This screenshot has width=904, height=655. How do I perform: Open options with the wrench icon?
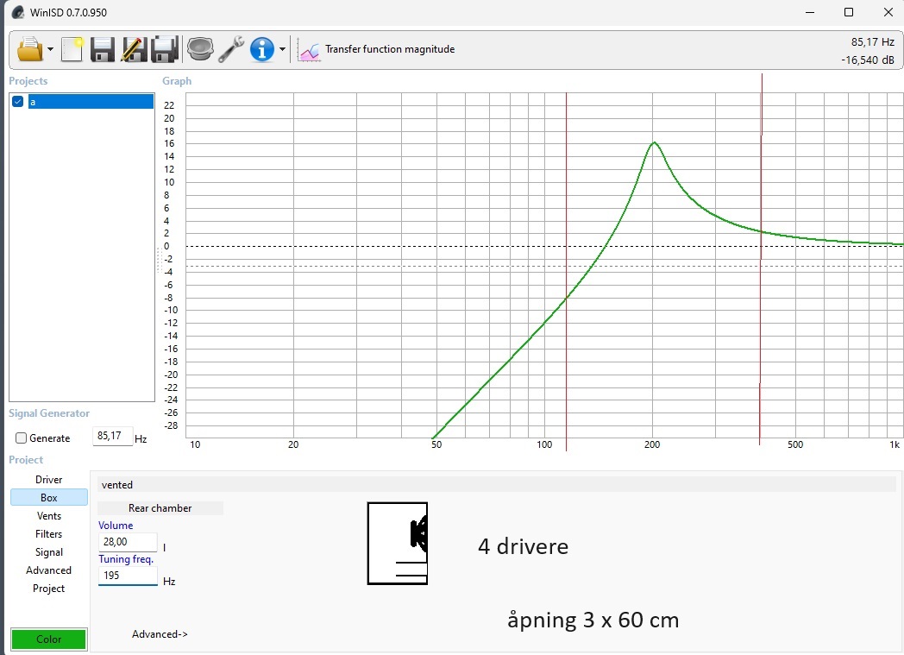click(231, 49)
